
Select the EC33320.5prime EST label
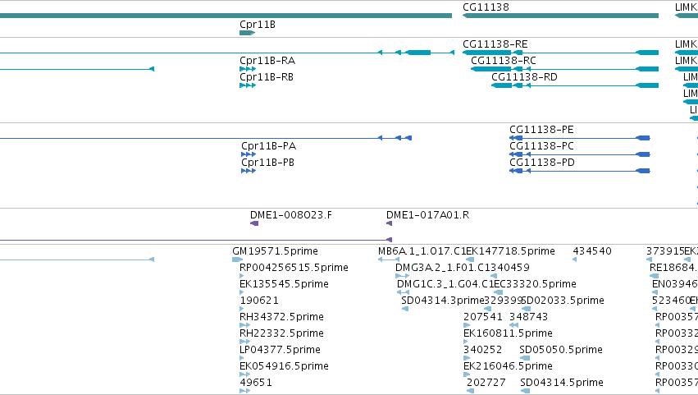(x=535, y=284)
